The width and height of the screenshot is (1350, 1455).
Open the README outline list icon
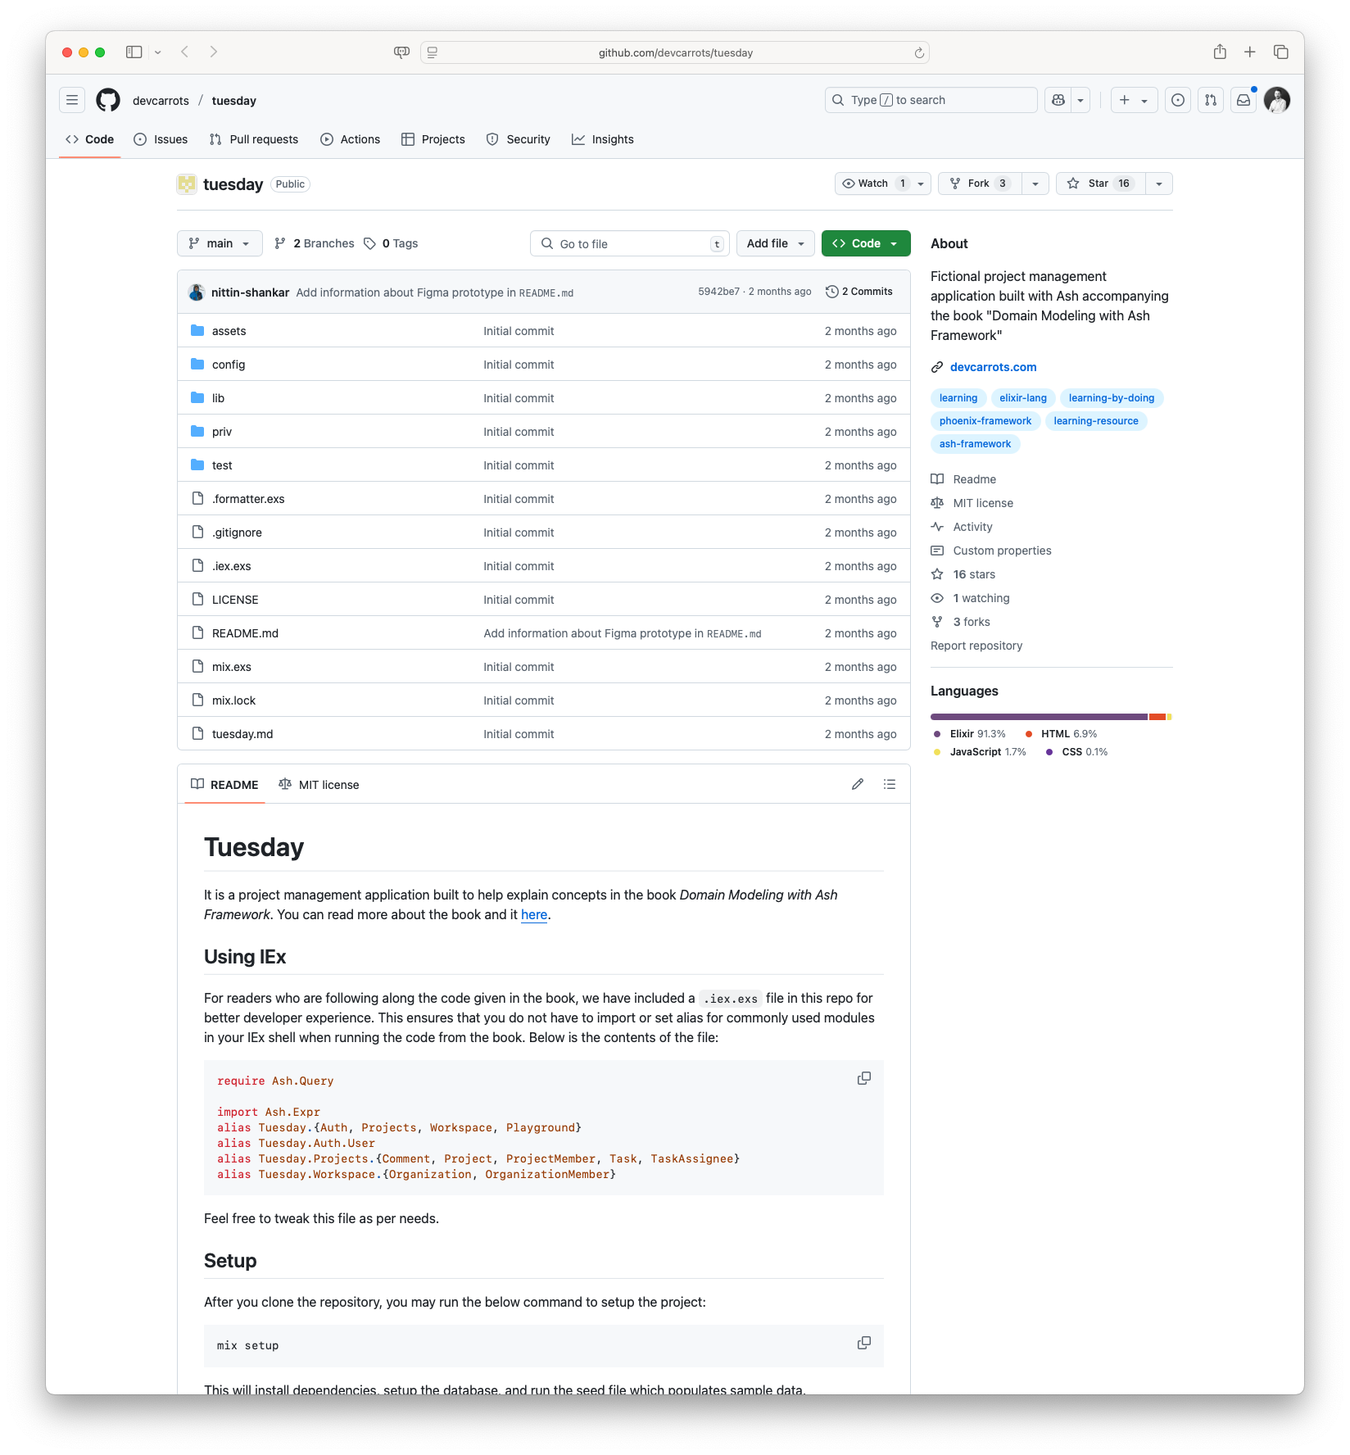890,784
